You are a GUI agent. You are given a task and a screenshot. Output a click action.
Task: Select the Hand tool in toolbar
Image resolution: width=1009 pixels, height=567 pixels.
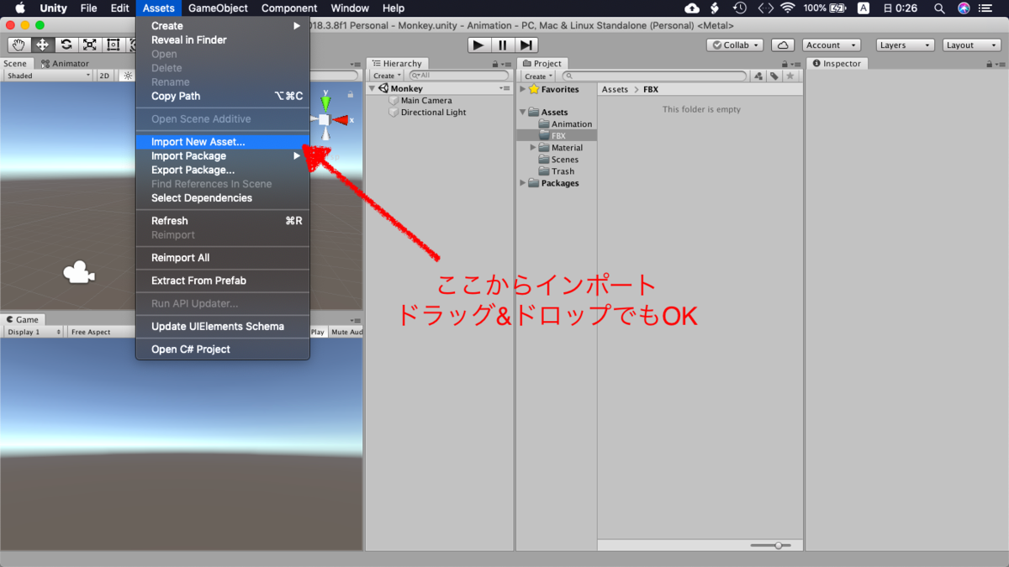18,45
